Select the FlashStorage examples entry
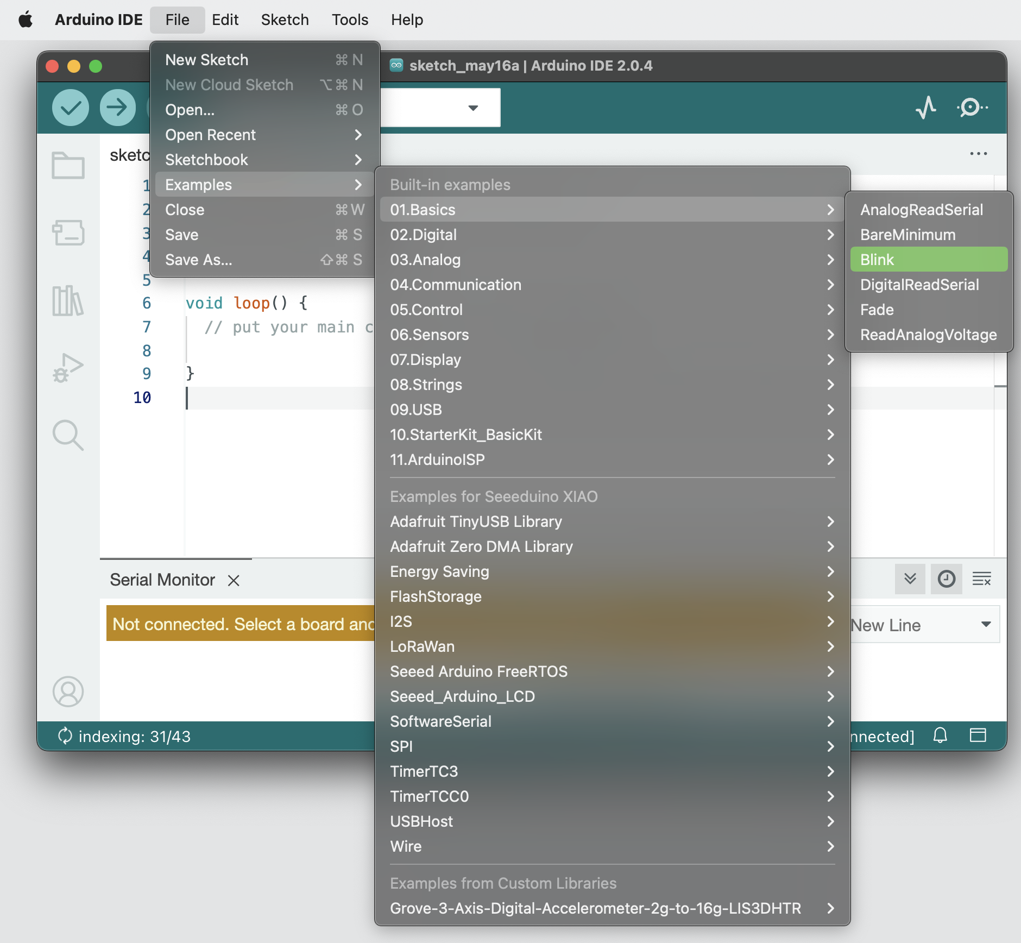1021x943 pixels. pos(612,596)
